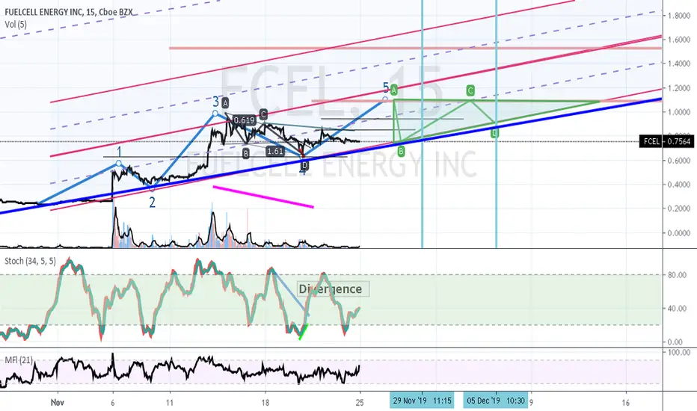This screenshot has width=697, height=411.
Task: Click the blue wave label 1
Action: 119,151
